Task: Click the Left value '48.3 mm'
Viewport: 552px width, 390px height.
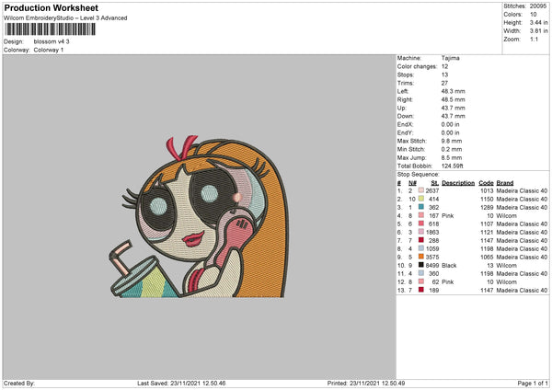Action: (x=453, y=91)
